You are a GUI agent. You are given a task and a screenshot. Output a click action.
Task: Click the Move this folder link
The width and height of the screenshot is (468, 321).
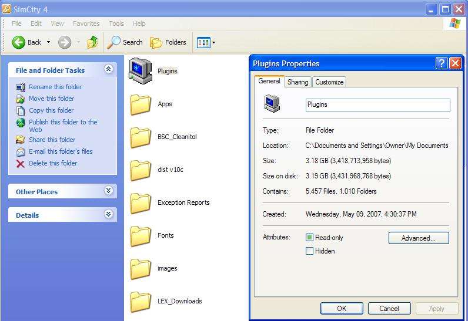[51, 99]
